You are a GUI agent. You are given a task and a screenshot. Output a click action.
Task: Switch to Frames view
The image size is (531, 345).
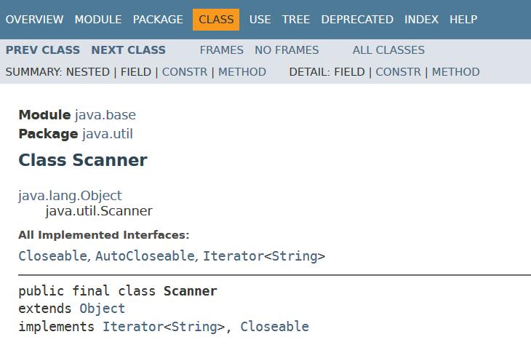point(221,50)
